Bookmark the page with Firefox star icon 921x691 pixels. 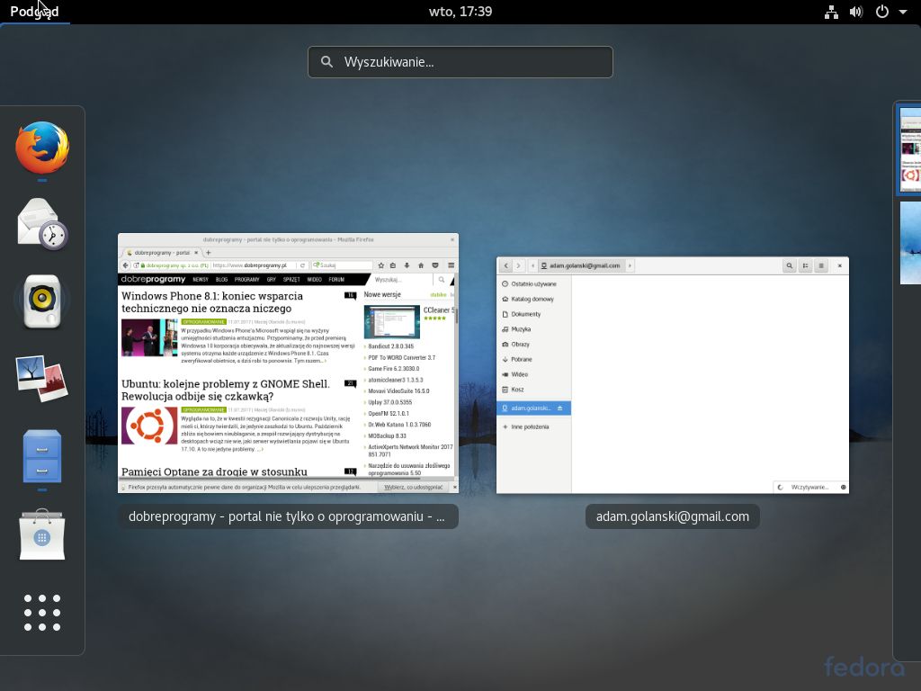point(381,265)
